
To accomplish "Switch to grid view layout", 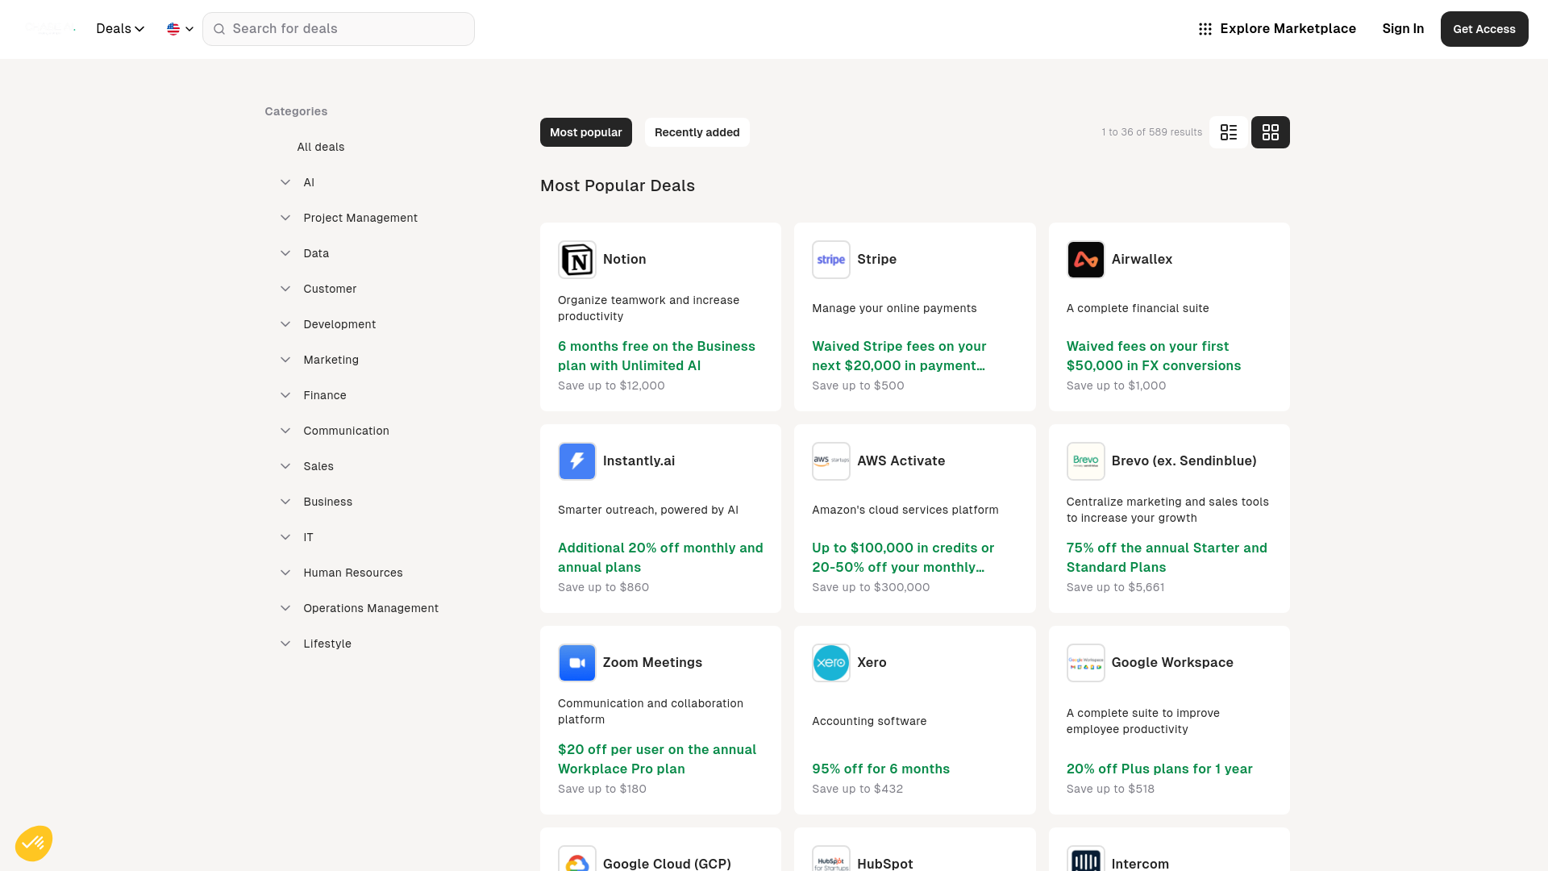I will coord(1271,132).
